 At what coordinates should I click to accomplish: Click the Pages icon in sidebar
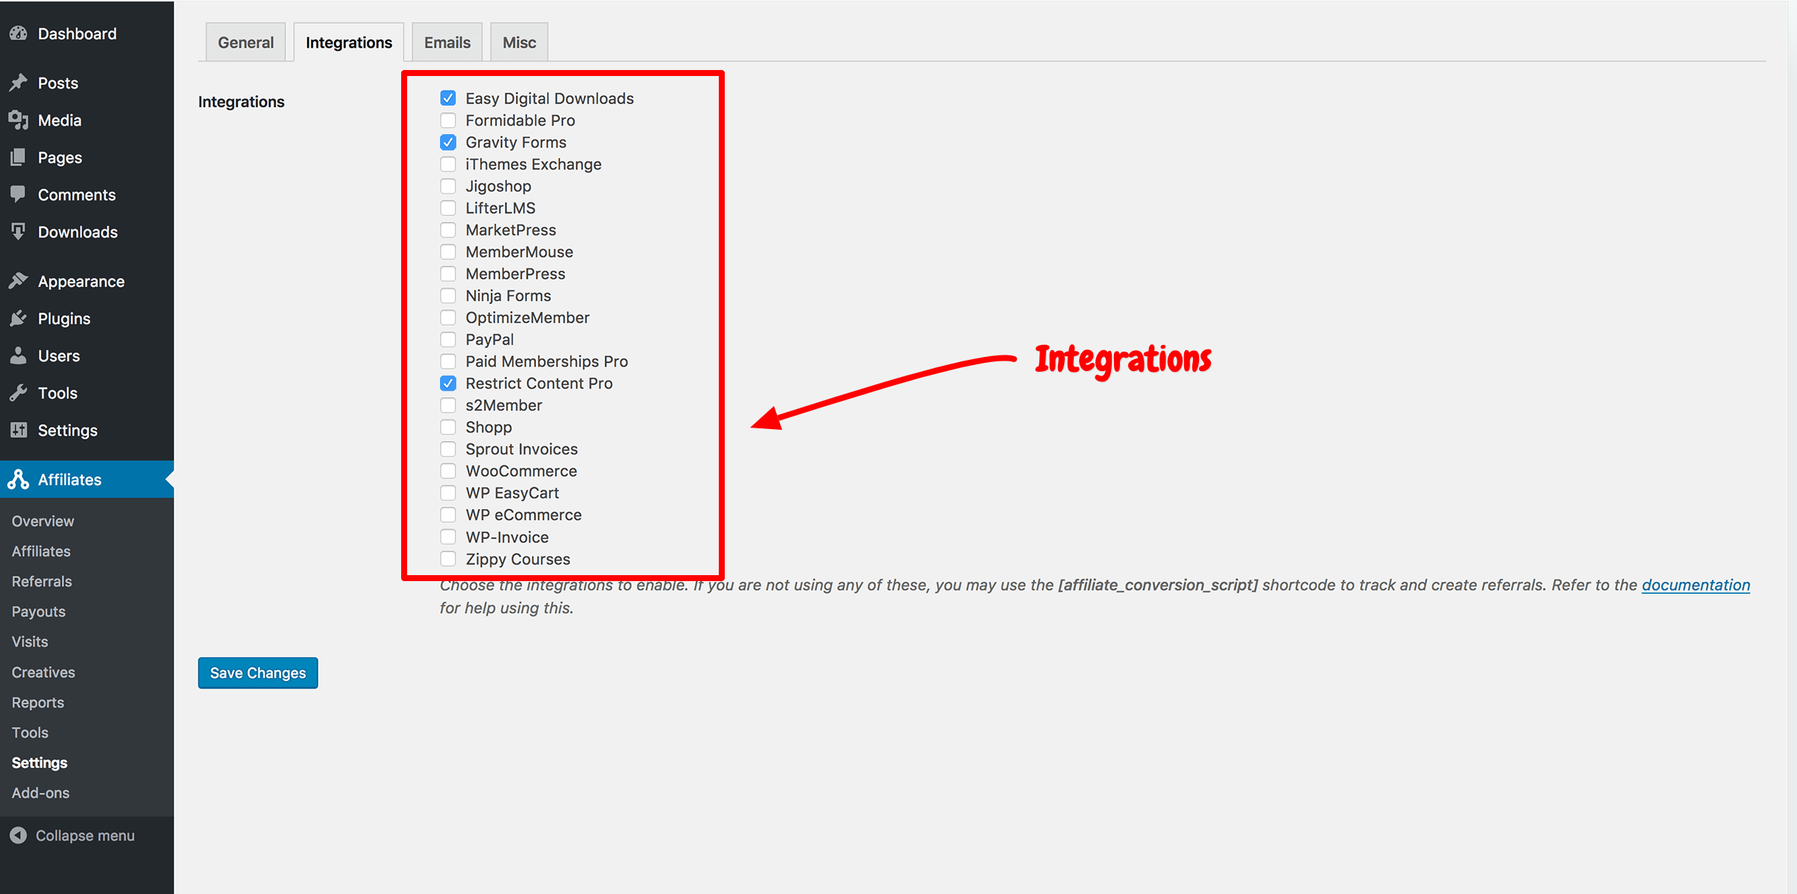(x=19, y=157)
